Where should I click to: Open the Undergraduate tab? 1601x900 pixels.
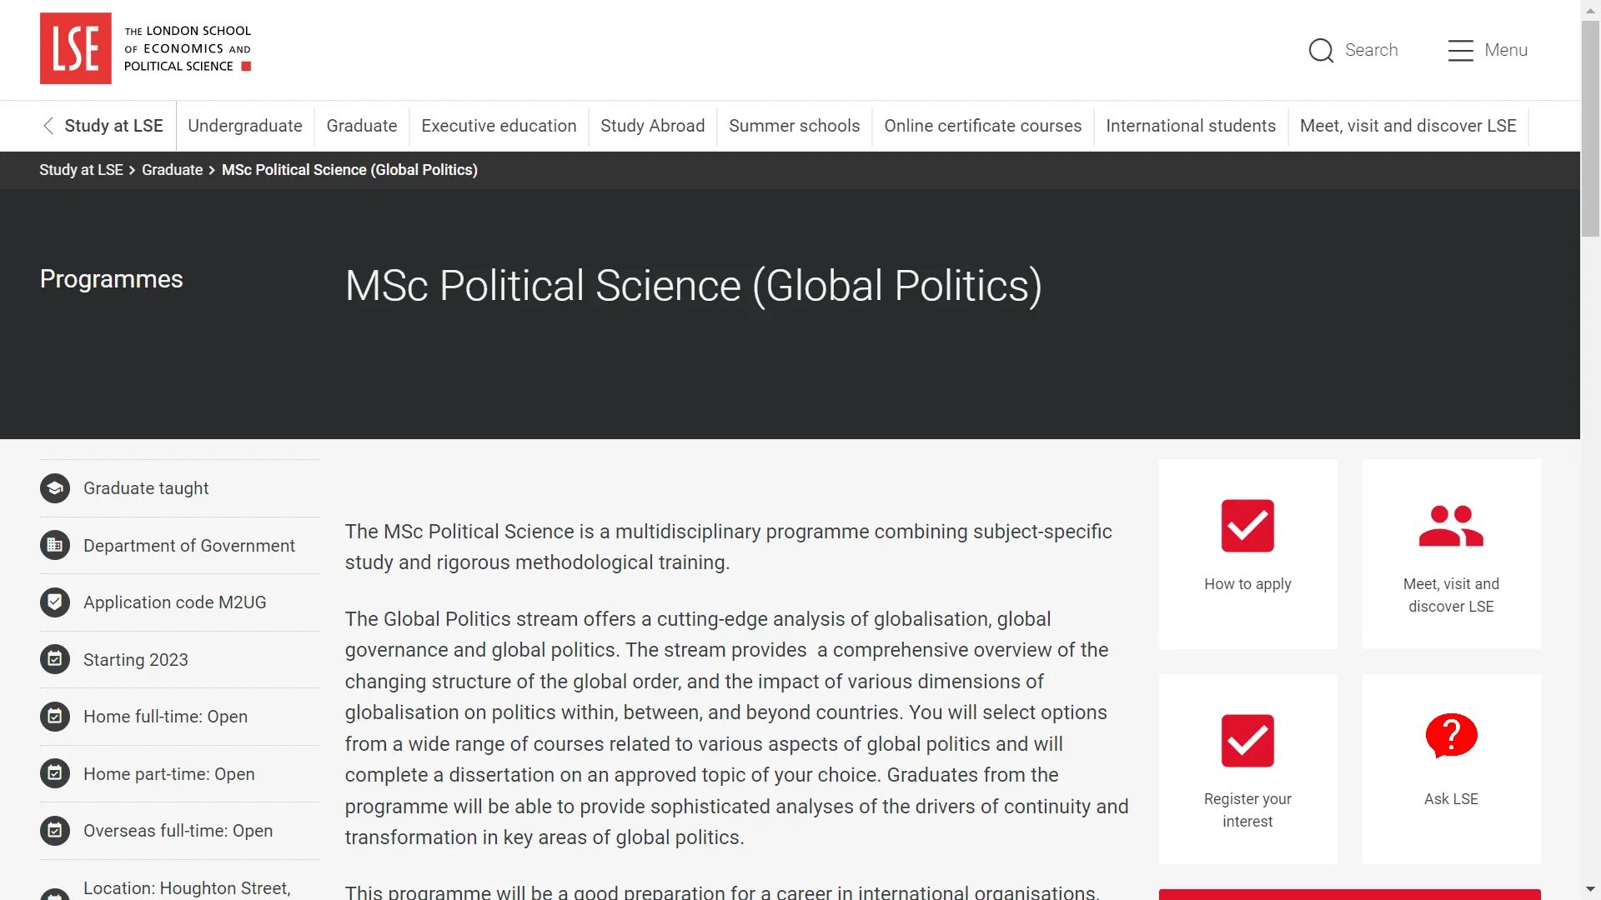tap(244, 126)
